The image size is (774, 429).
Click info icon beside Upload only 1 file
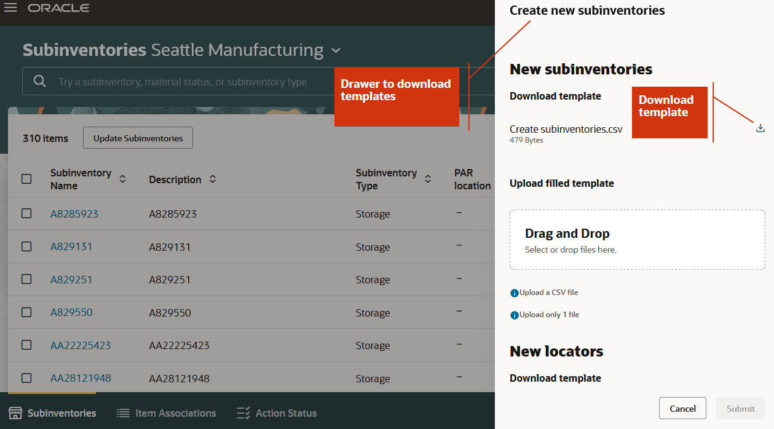[515, 315]
